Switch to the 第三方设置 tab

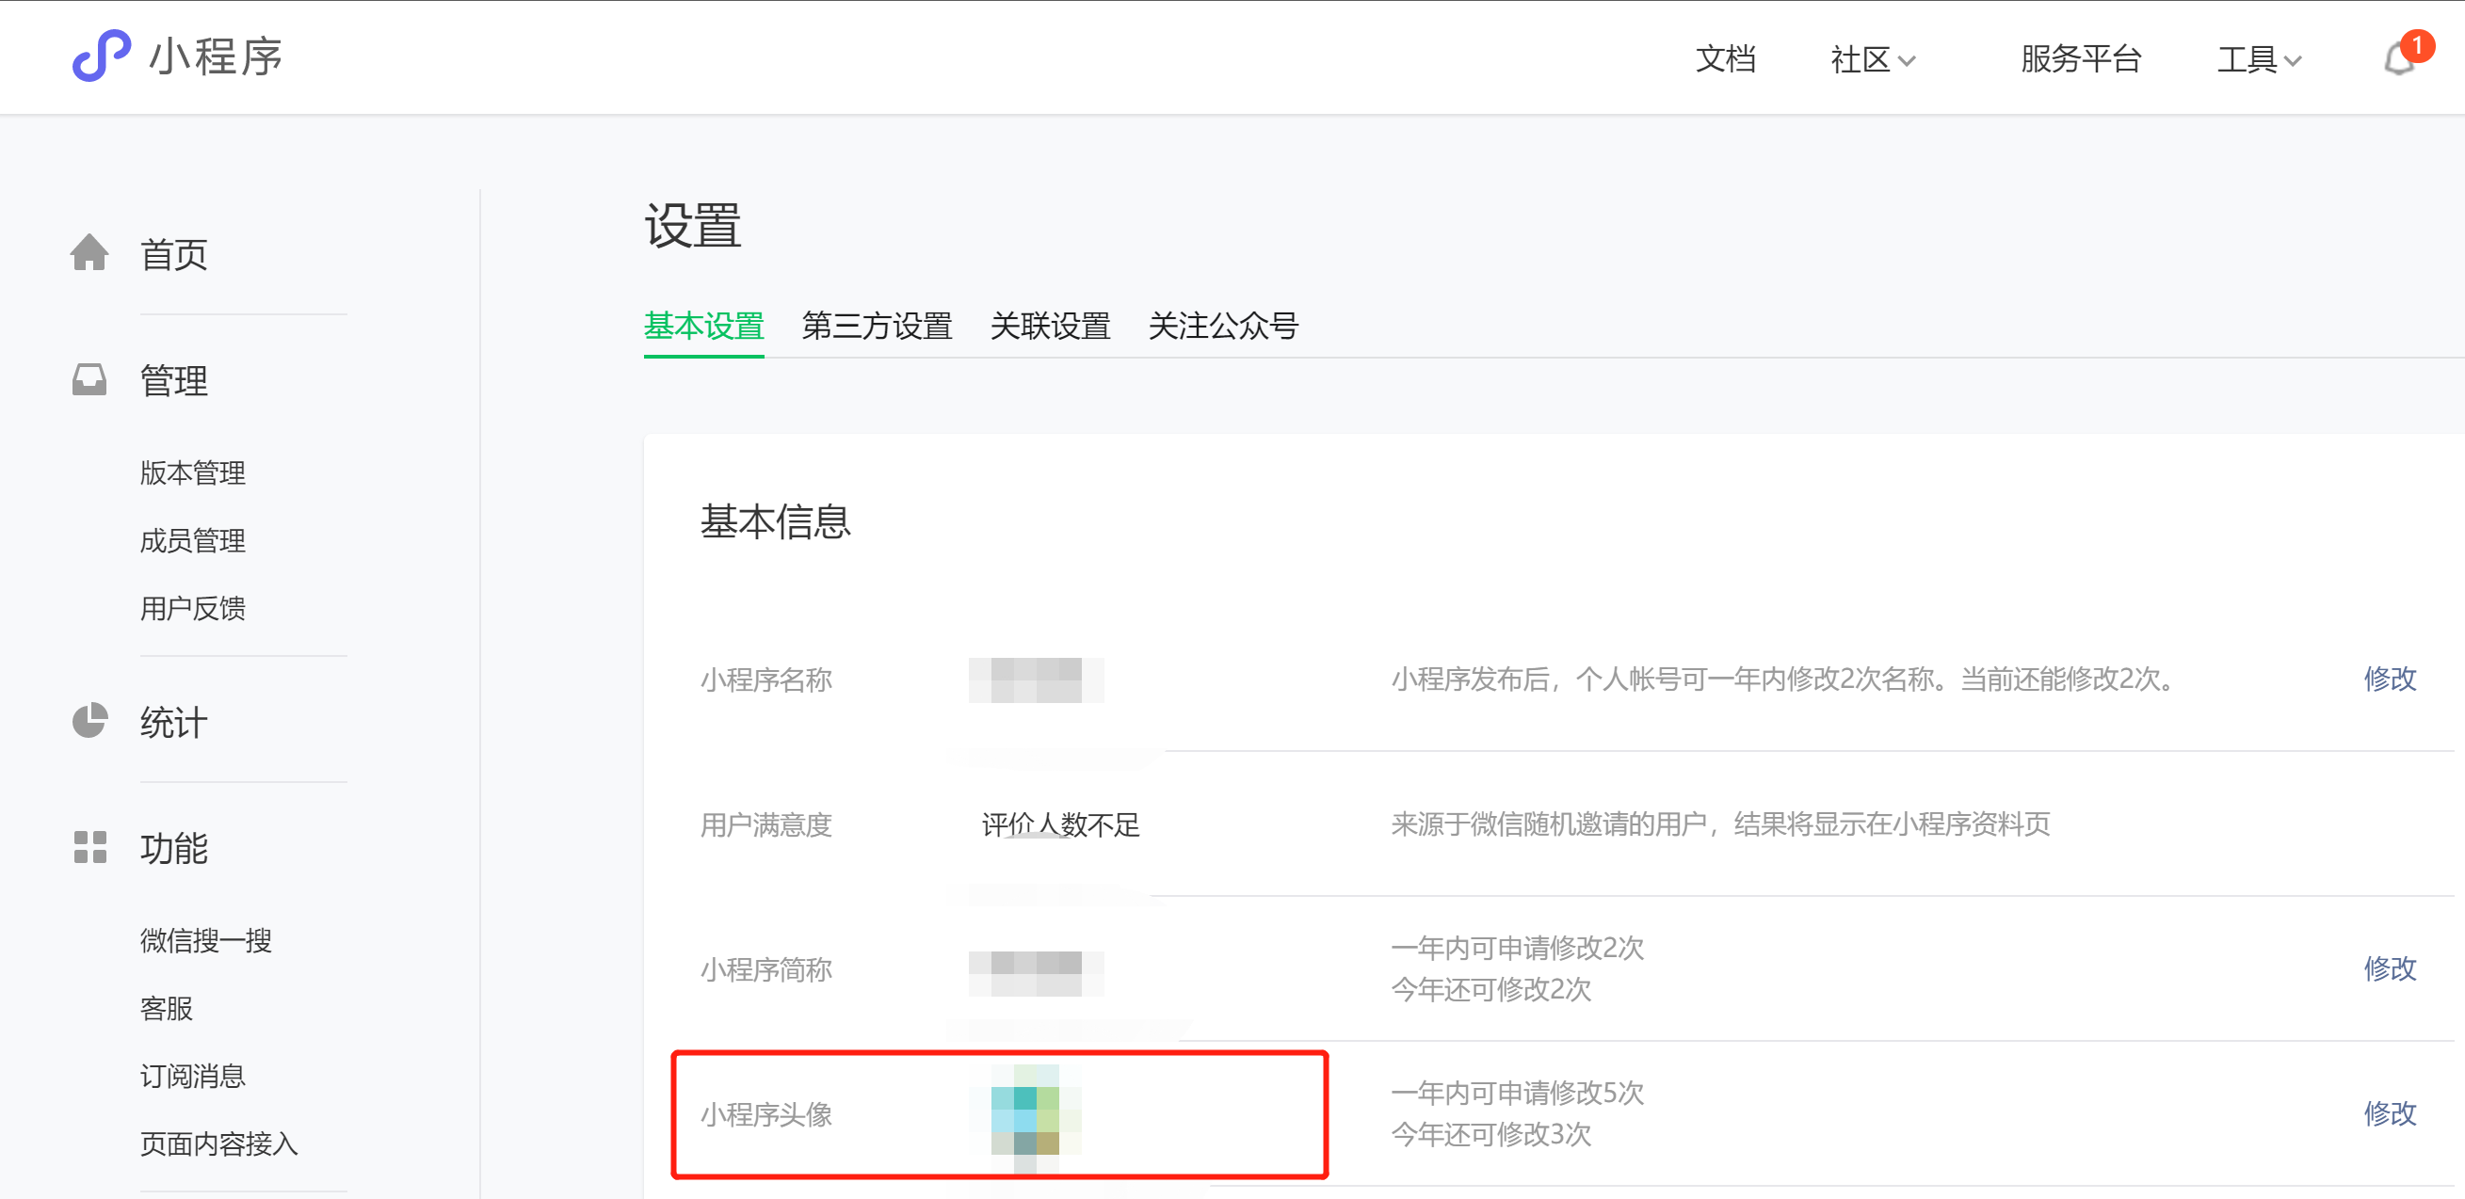coord(877,326)
